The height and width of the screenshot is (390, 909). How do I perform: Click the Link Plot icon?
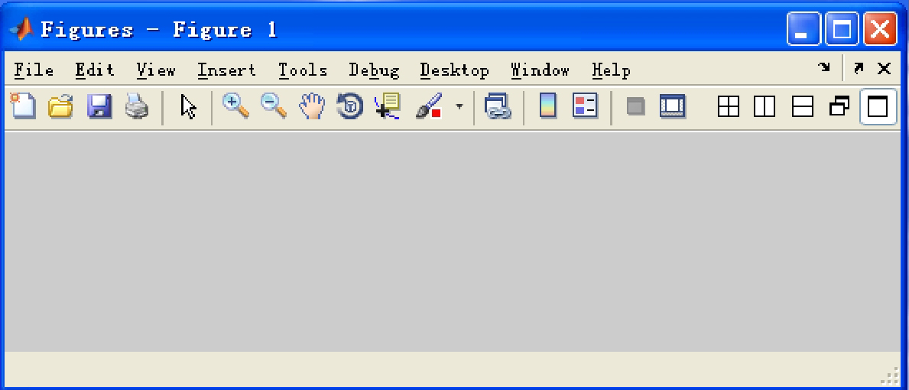tap(498, 106)
